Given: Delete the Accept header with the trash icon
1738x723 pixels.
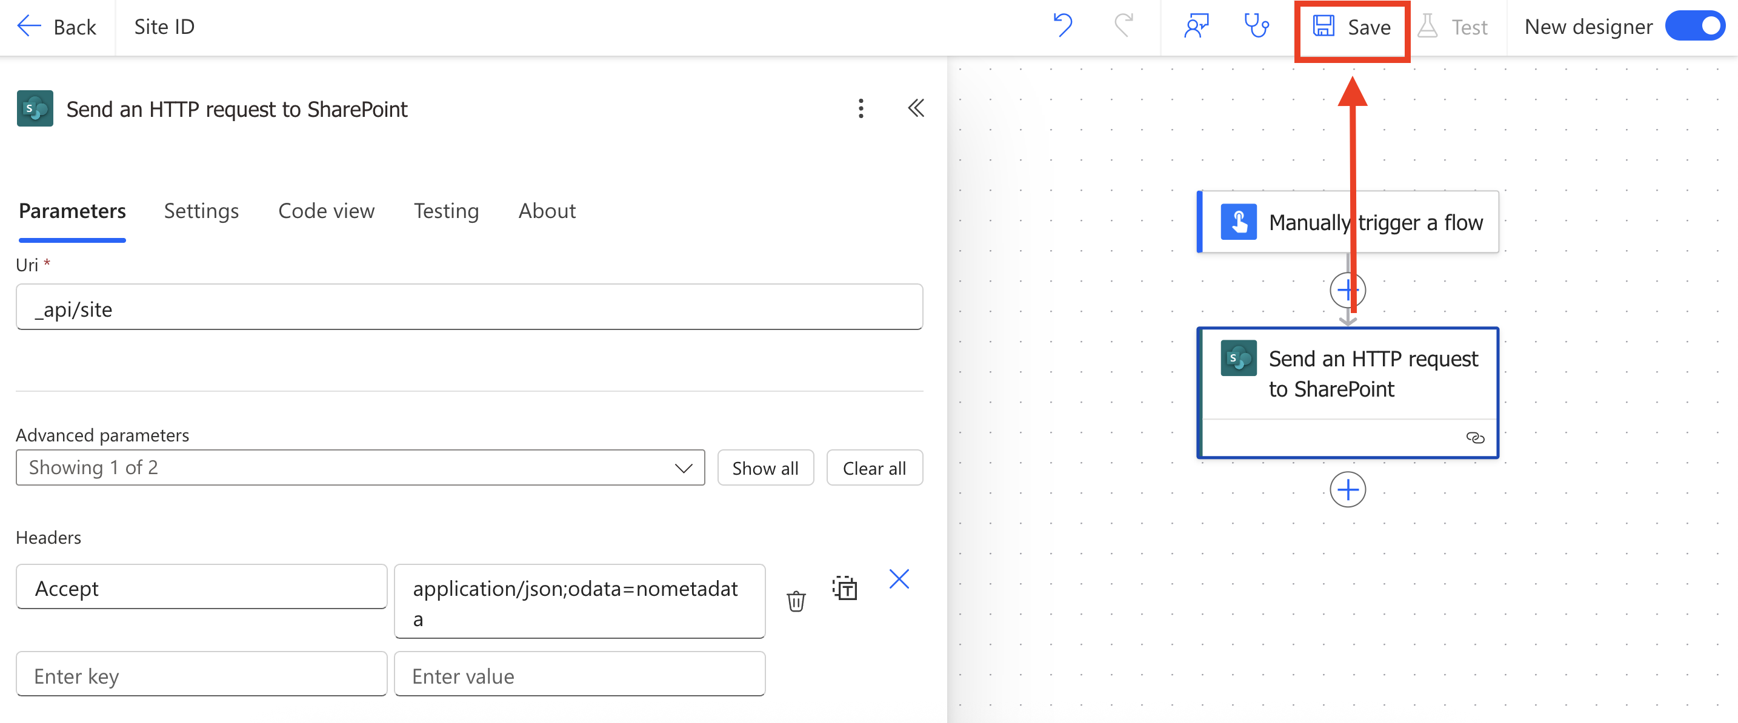Looking at the screenshot, I should (796, 600).
